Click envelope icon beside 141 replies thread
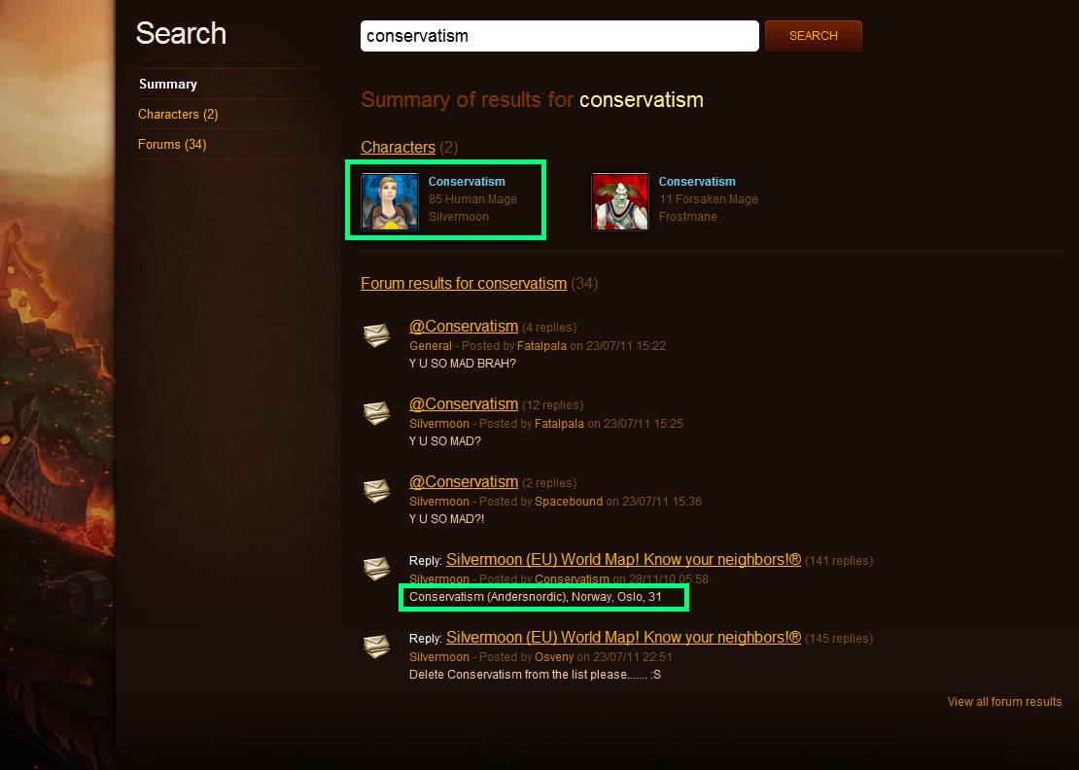The image size is (1079, 770). pos(376,569)
